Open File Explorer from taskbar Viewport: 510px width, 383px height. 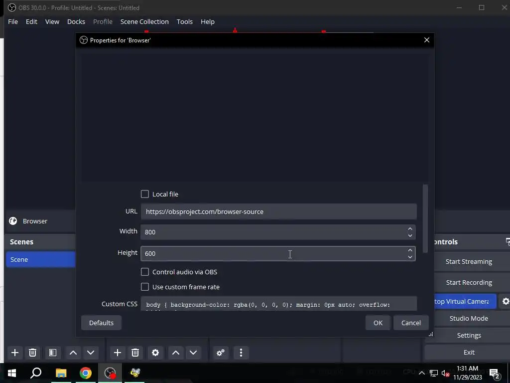pyautogui.click(x=61, y=373)
